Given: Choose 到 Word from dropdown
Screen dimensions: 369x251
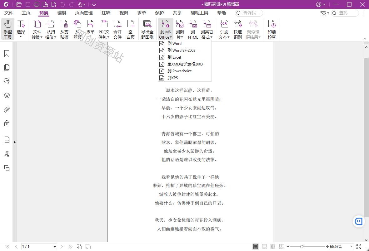Looking at the screenshot, I should [184, 43].
